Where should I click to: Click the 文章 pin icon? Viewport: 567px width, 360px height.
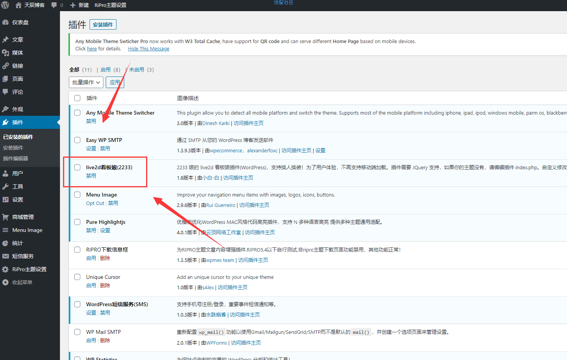coord(5,40)
